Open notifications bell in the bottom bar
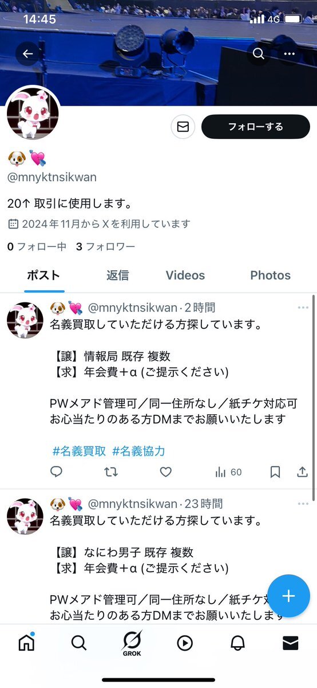The image size is (317, 688). pos(238,643)
